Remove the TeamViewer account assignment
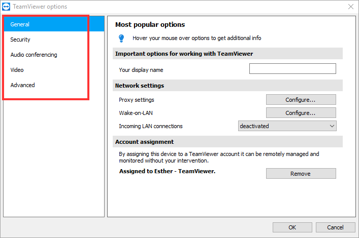Viewport: 359px width, 238px height. 301,174
